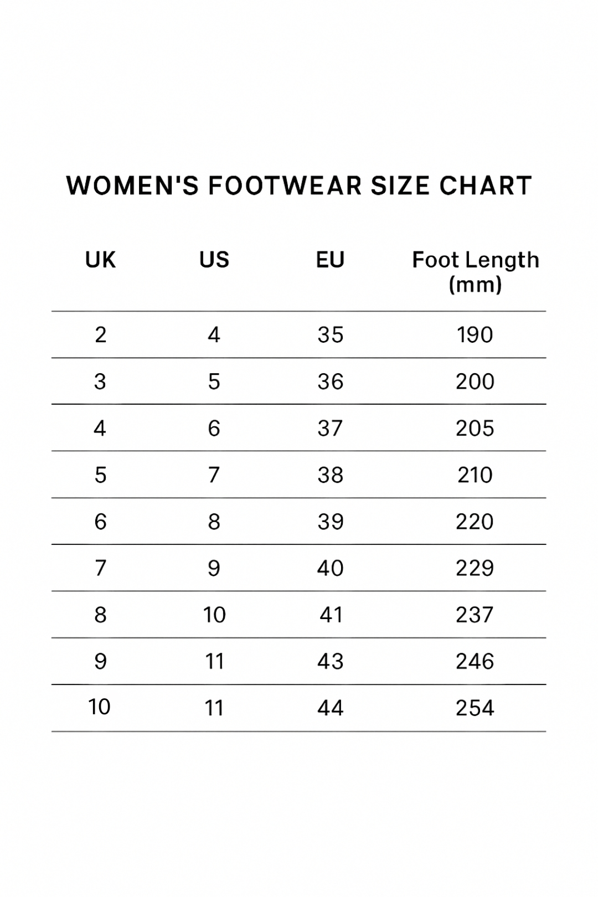The height and width of the screenshot is (897, 598).
Task: Click the 237 foot length value
Action: (475, 615)
